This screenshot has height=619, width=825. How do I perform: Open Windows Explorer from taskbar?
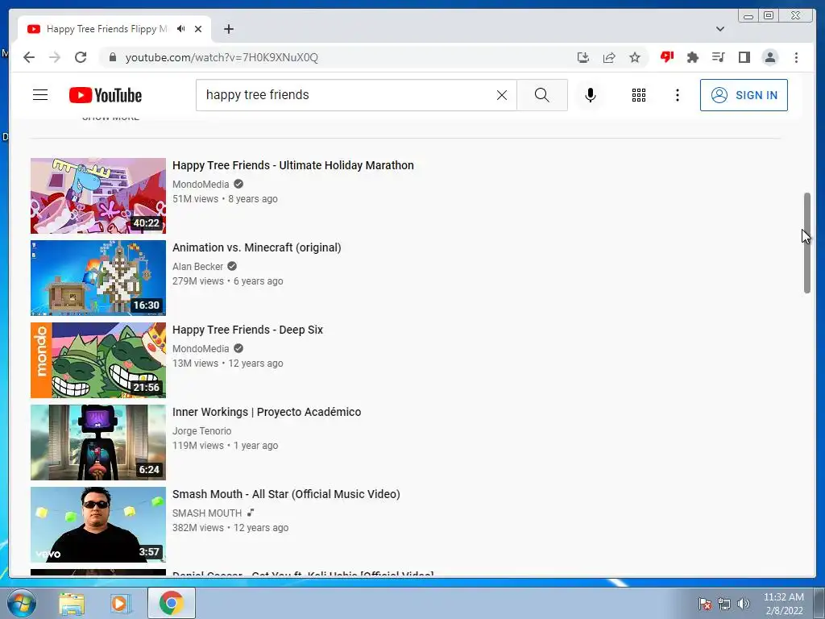point(72,603)
